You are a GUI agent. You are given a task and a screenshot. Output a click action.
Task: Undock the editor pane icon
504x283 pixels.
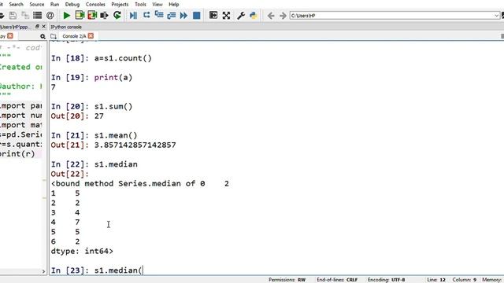tap(37, 27)
